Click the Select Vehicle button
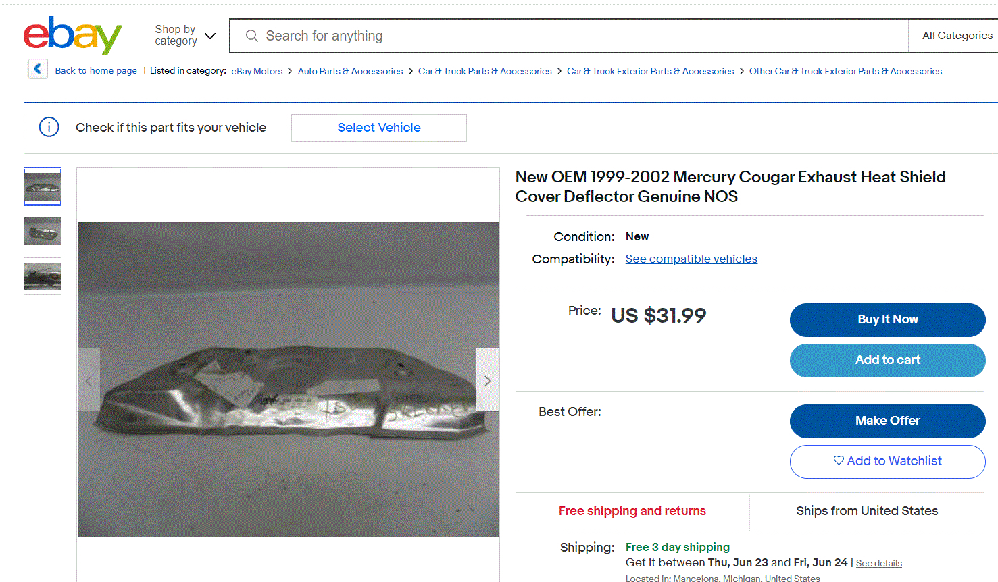 coord(378,128)
